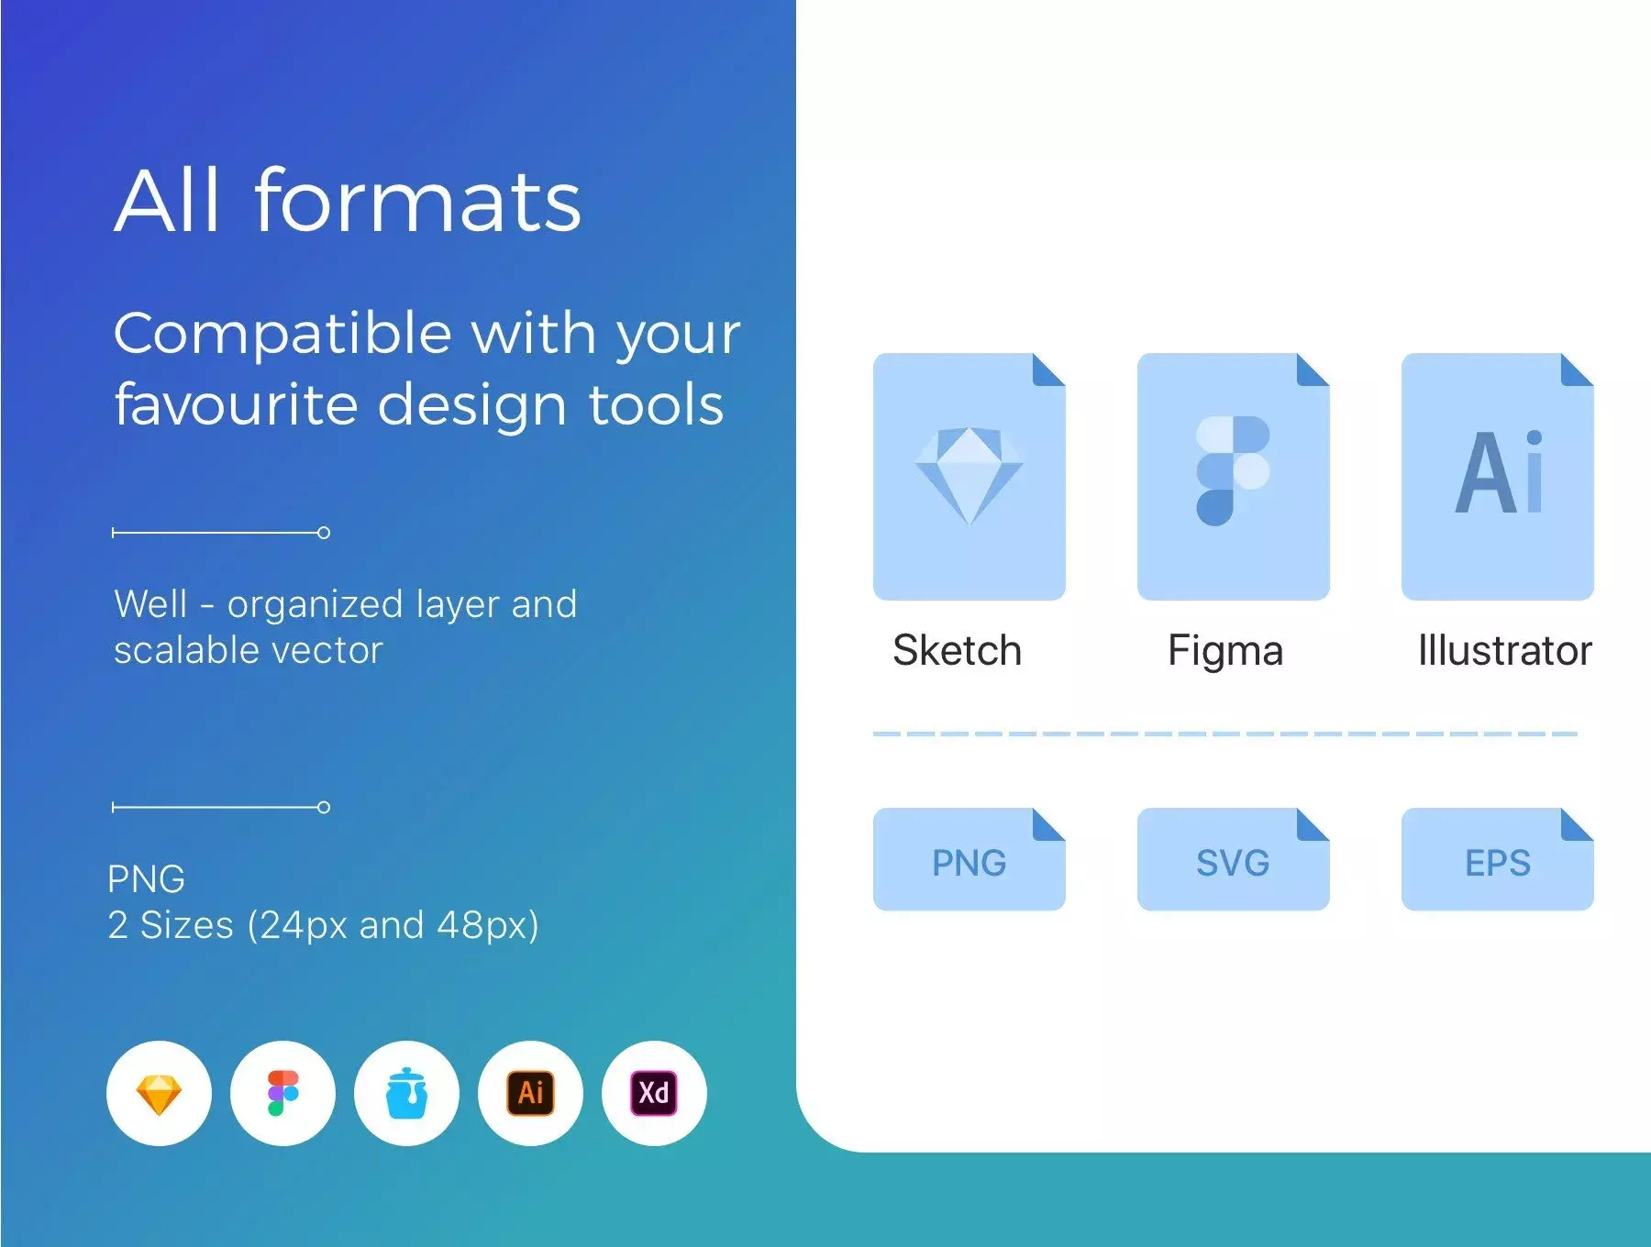Click the 'Sketch' label text

point(957,650)
